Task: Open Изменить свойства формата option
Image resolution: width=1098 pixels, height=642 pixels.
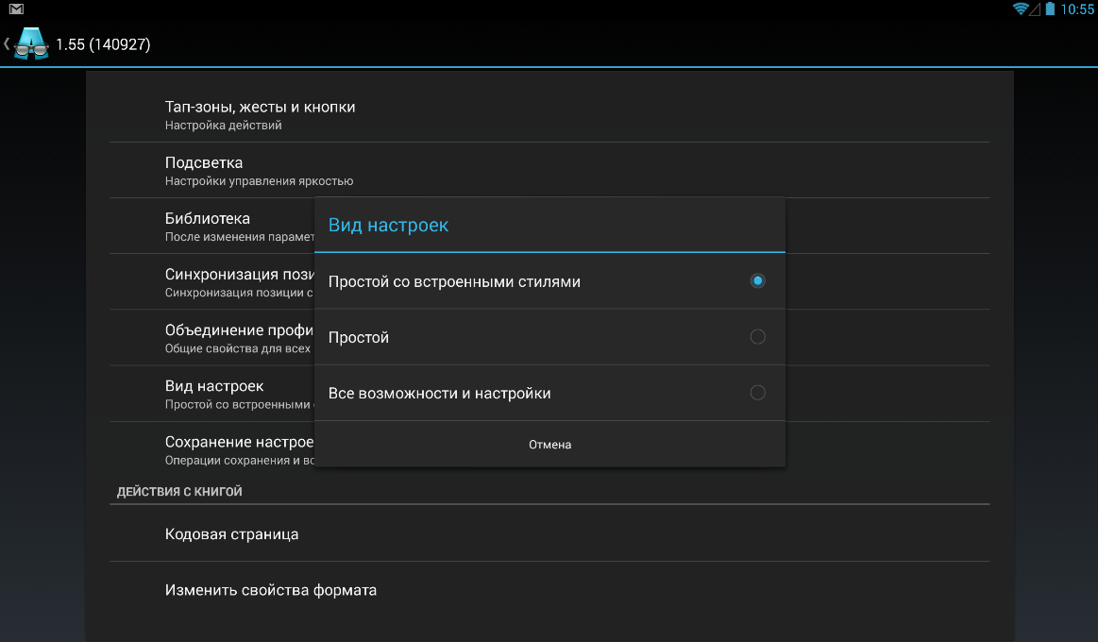Action: click(549, 589)
